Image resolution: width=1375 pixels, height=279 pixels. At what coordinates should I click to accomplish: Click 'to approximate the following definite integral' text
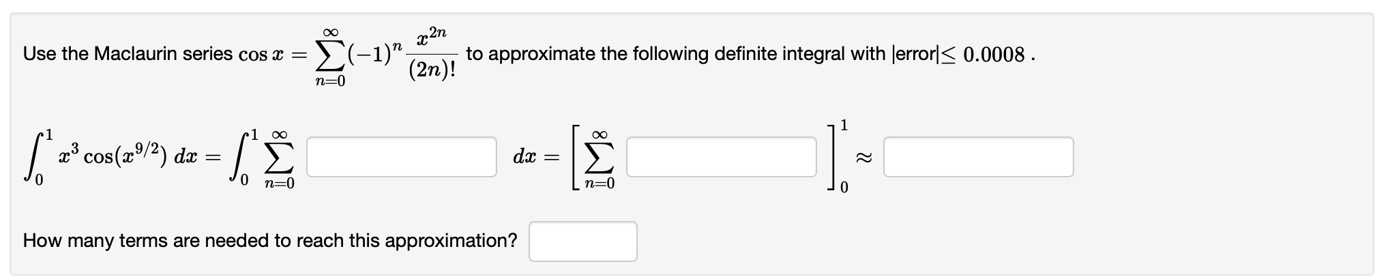coord(676,54)
